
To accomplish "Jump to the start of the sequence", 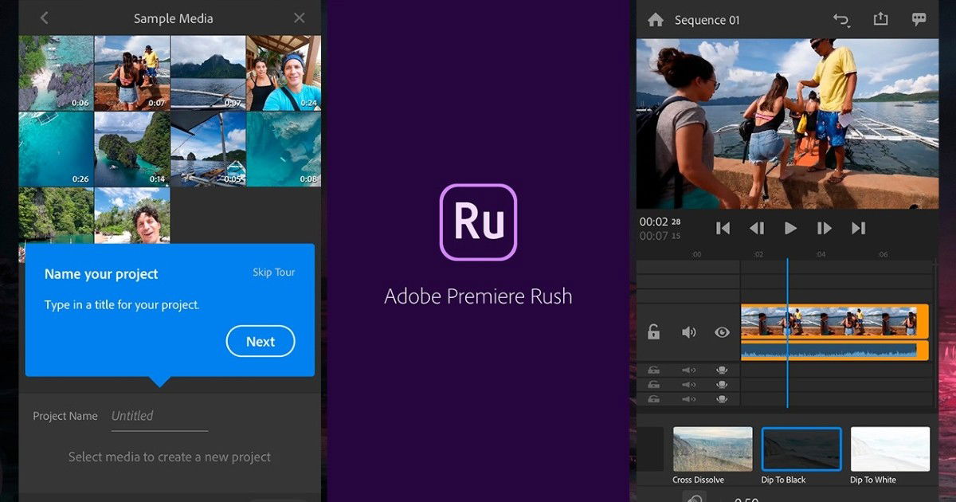I will tap(723, 229).
